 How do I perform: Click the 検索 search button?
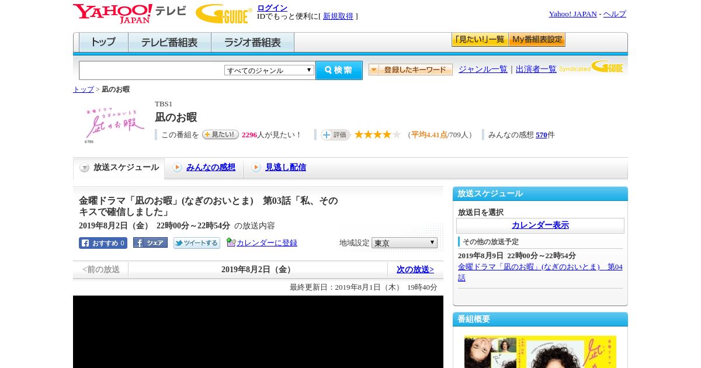[339, 70]
